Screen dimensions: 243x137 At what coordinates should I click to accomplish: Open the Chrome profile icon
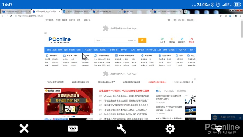click(x=236, y=16)
